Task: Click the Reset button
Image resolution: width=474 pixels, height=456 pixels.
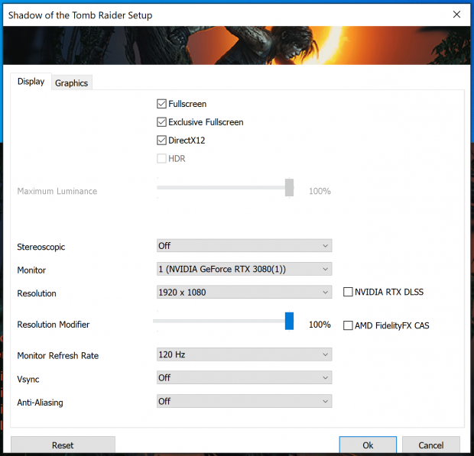Action: 63,445
